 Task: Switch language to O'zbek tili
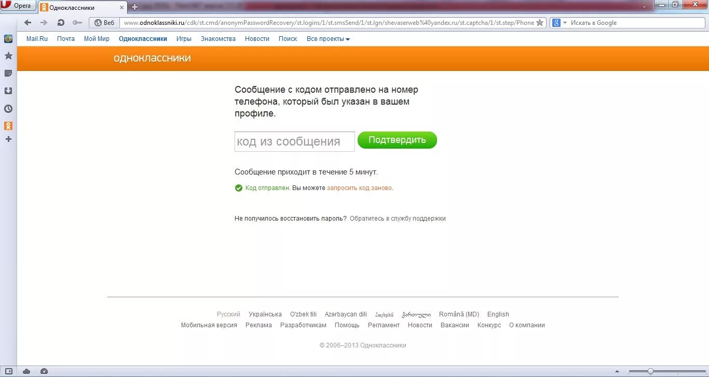(303, 314)
